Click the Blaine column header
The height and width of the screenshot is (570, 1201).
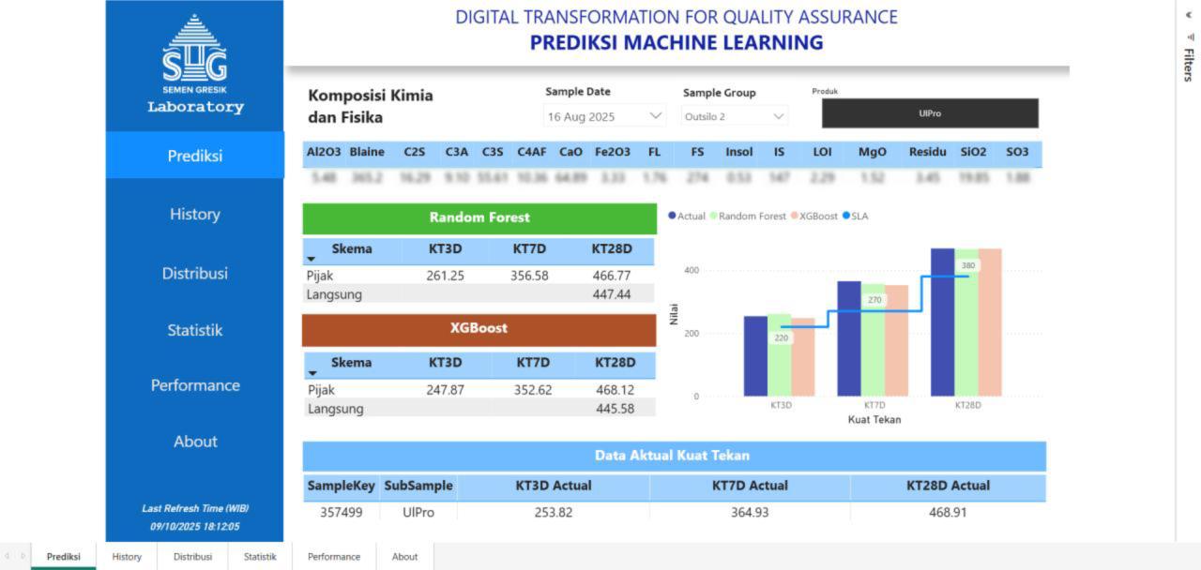[367, 152]
